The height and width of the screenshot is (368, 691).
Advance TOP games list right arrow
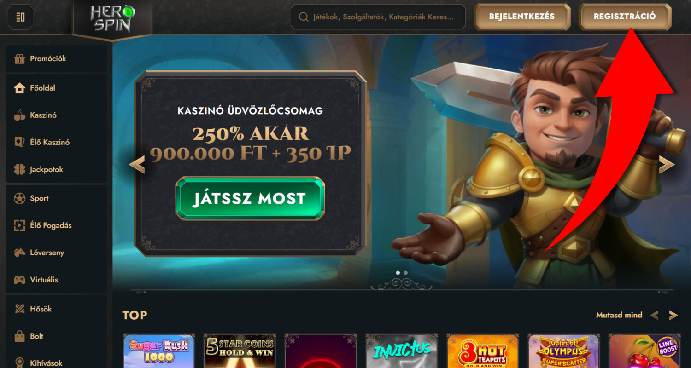point(673,315)
